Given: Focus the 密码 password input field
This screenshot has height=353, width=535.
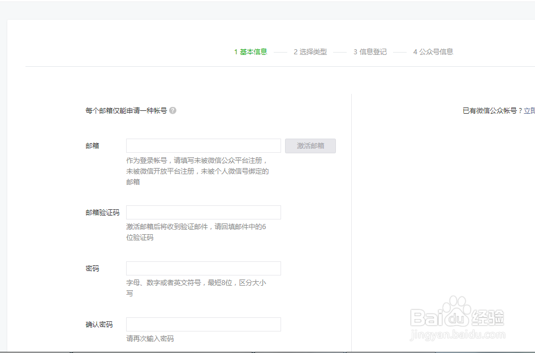Looking at the screenshot, I should point(204,268).
